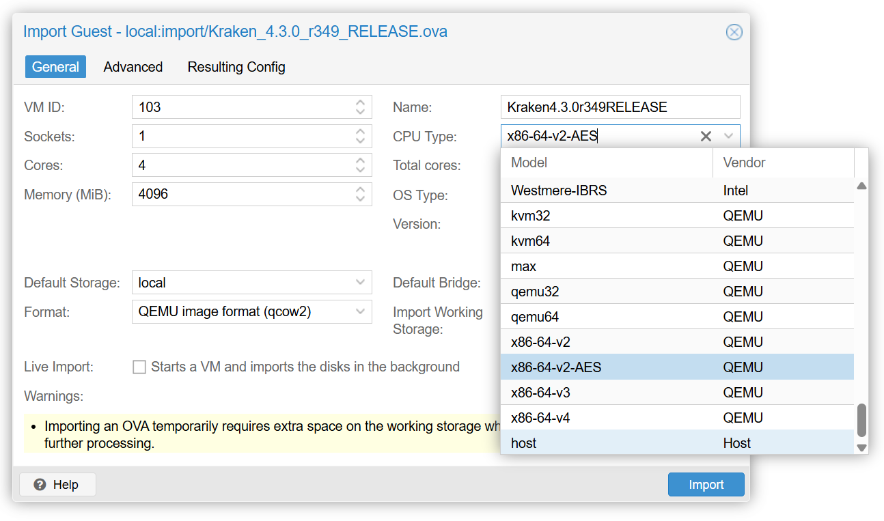Click the CPU list scrollbar thumb
Screen dimensions: 884x521
coord(861,420)
